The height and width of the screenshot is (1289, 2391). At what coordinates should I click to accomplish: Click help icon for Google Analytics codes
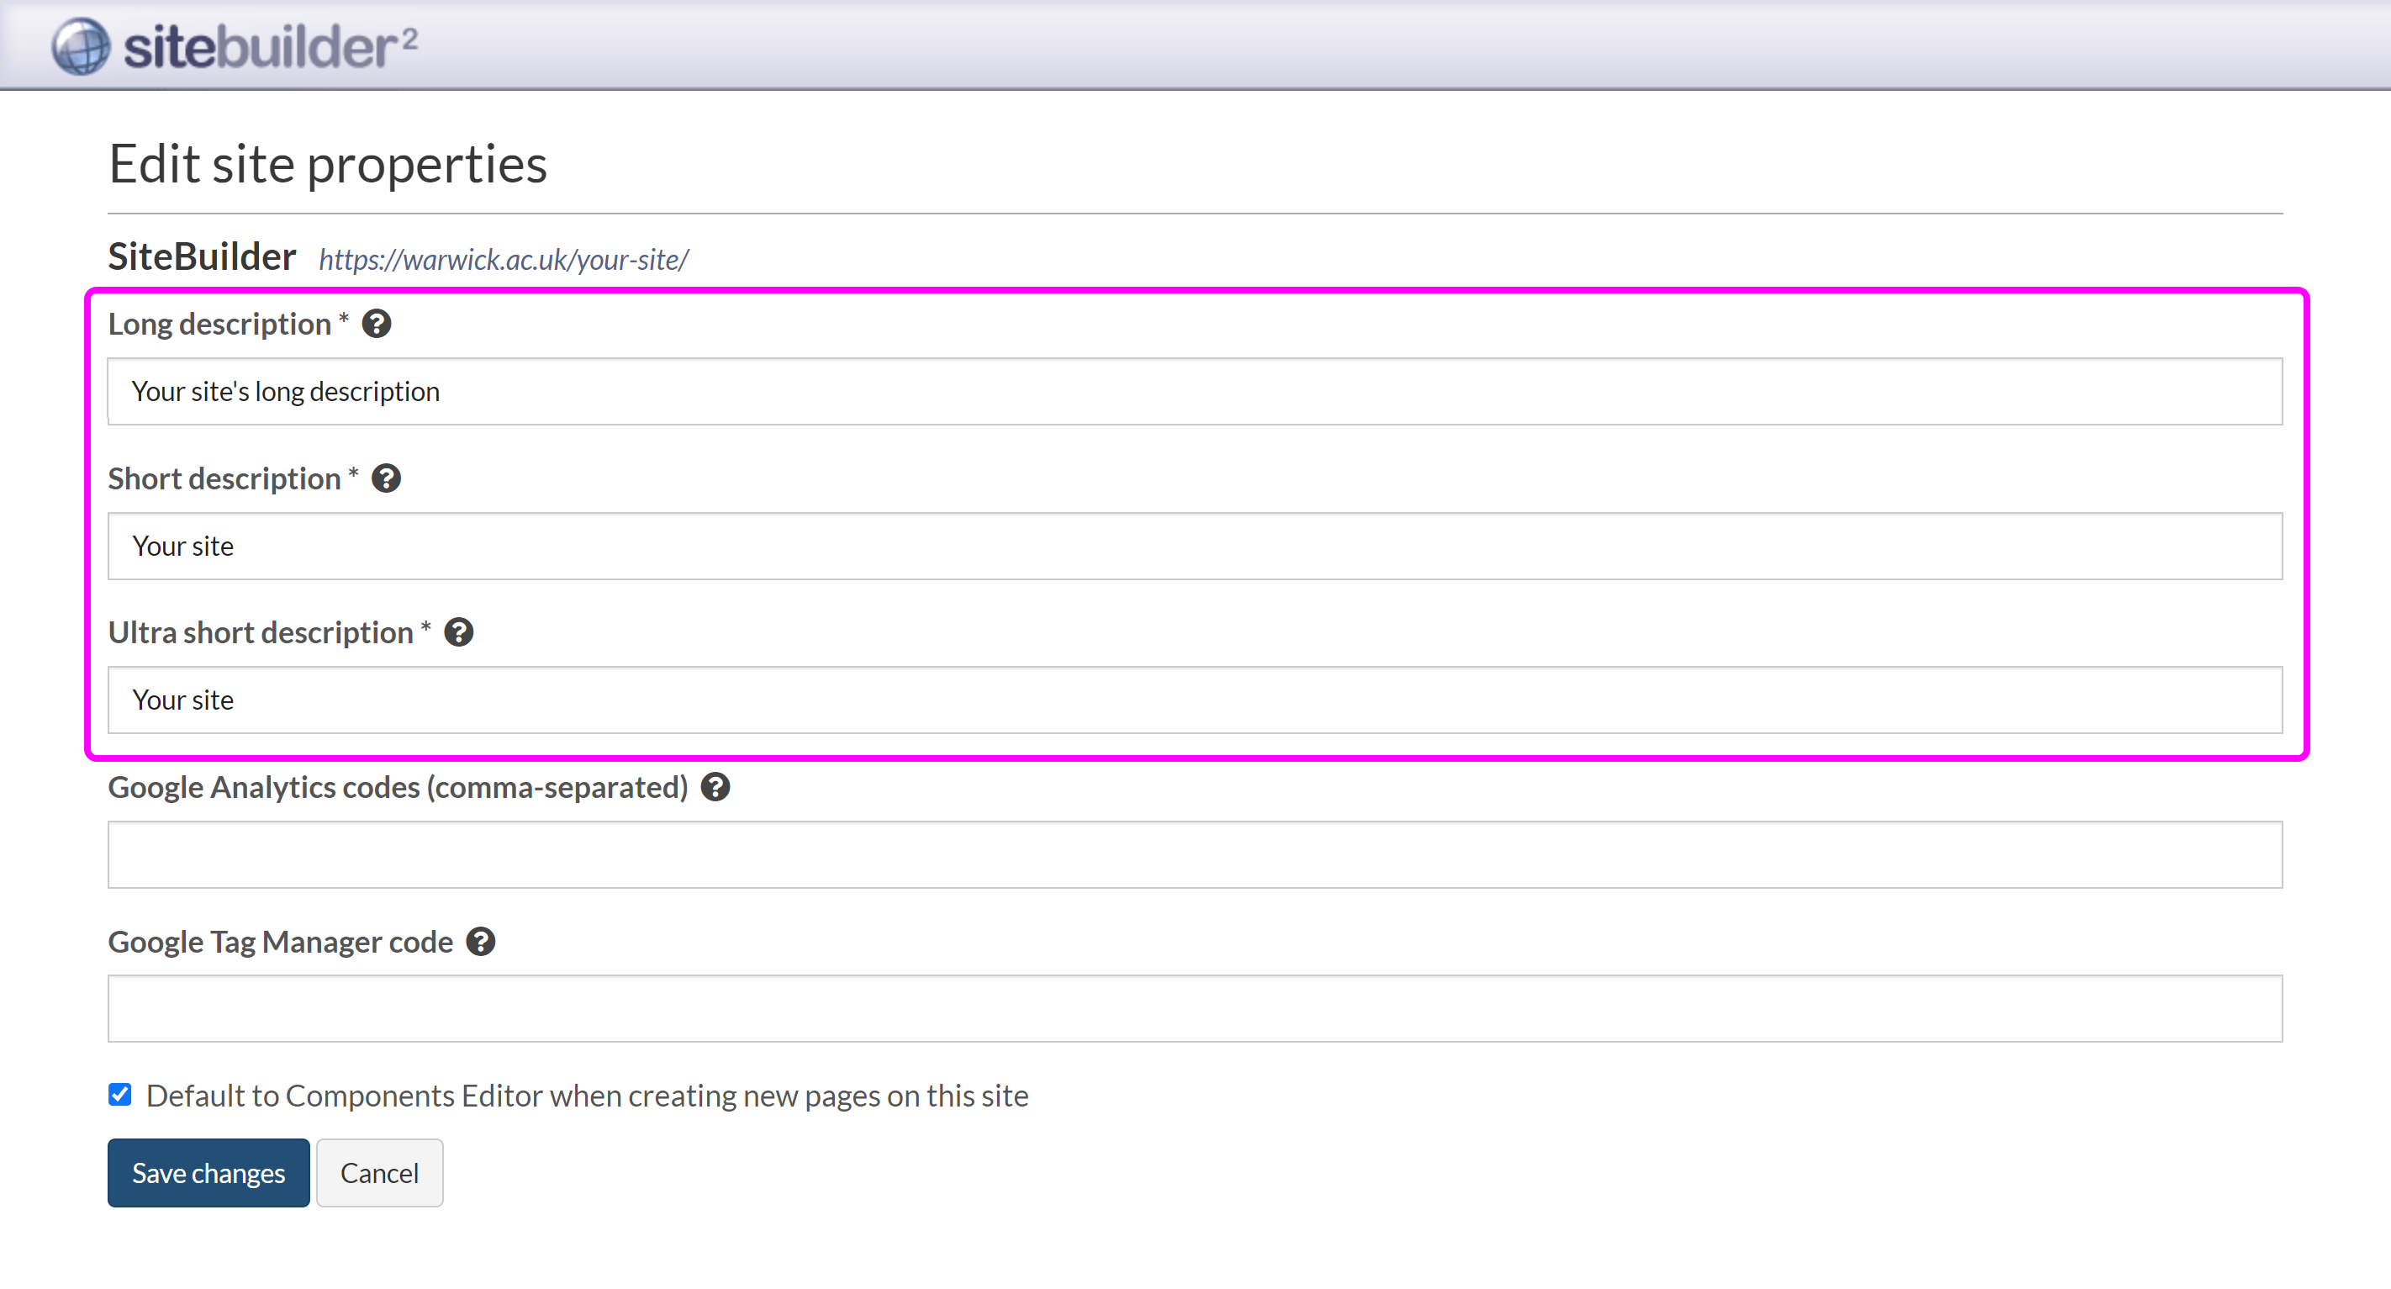[715, 787]
